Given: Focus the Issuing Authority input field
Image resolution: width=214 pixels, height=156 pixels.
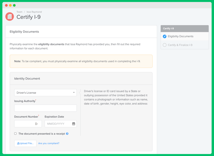Looking at the screenshot, I should (45, 108).
